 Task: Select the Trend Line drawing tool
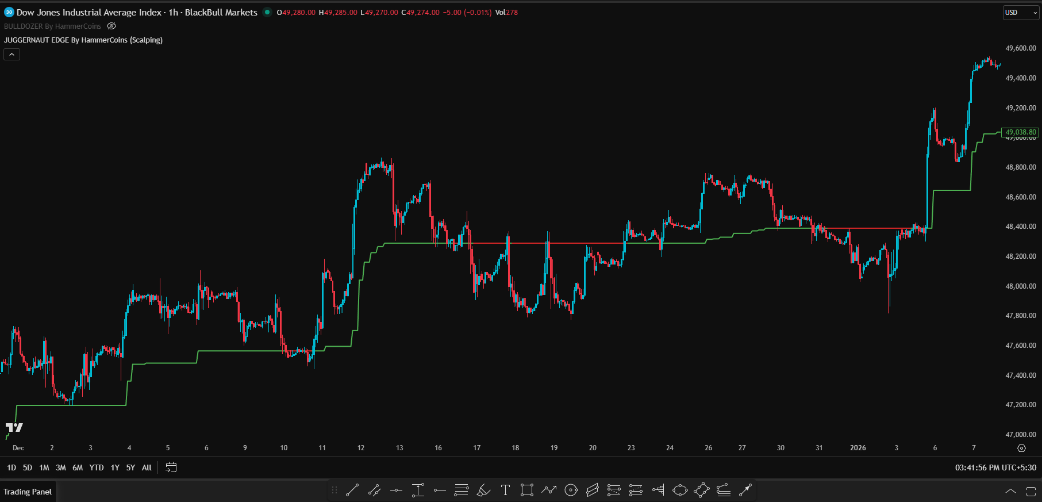(352, 490)
